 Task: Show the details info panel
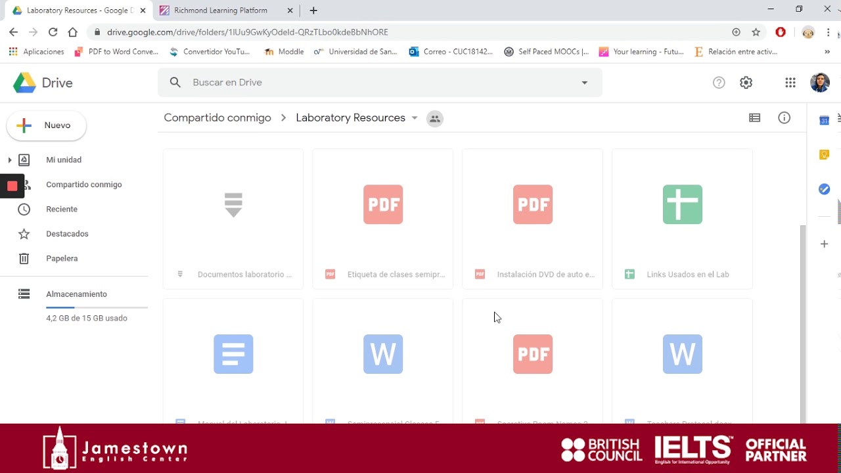784,118
